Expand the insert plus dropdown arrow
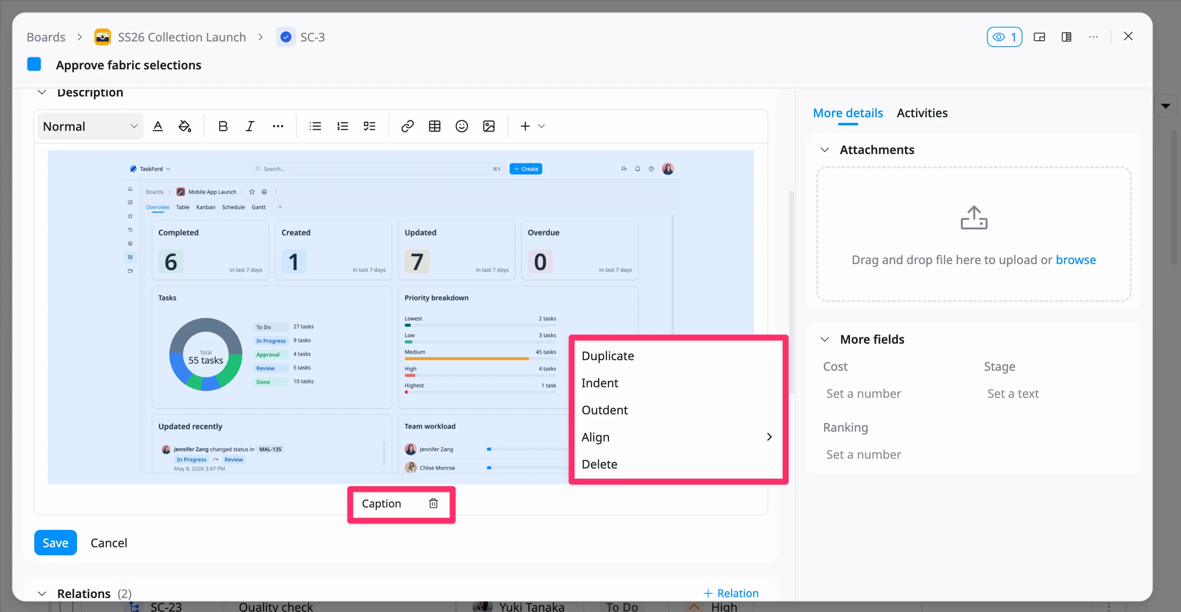The height and width of the screenshot is (612, 1181). [541, 126]
